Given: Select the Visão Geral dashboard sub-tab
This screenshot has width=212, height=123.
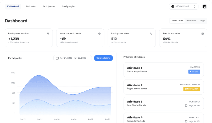Looking at the screenshot, I should [x=177, y=21].
